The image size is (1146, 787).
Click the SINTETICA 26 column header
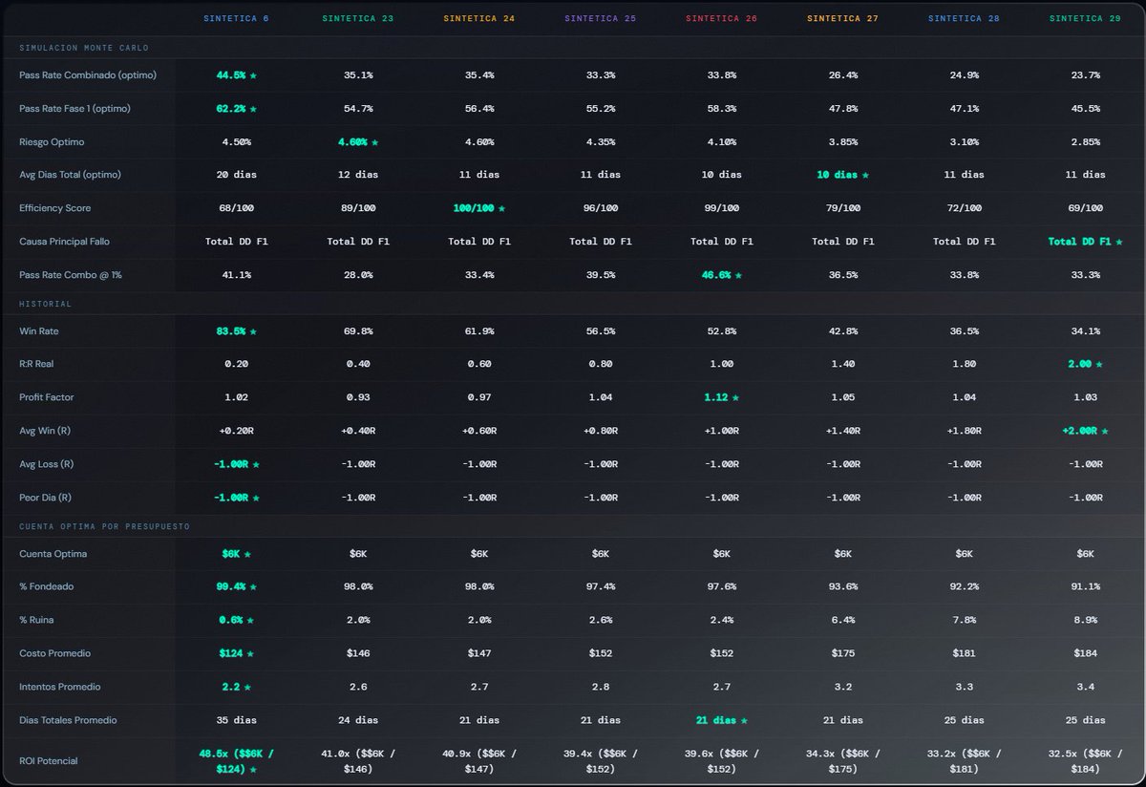pos(721,18)
